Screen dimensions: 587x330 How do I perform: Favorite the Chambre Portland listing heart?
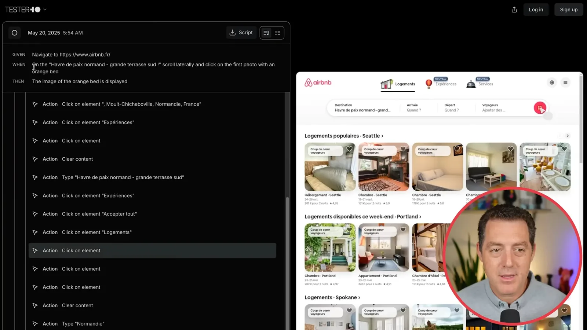click(x=349, y=230)
